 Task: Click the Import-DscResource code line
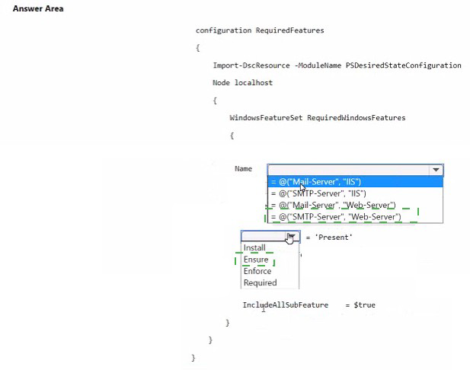point(337,65)
